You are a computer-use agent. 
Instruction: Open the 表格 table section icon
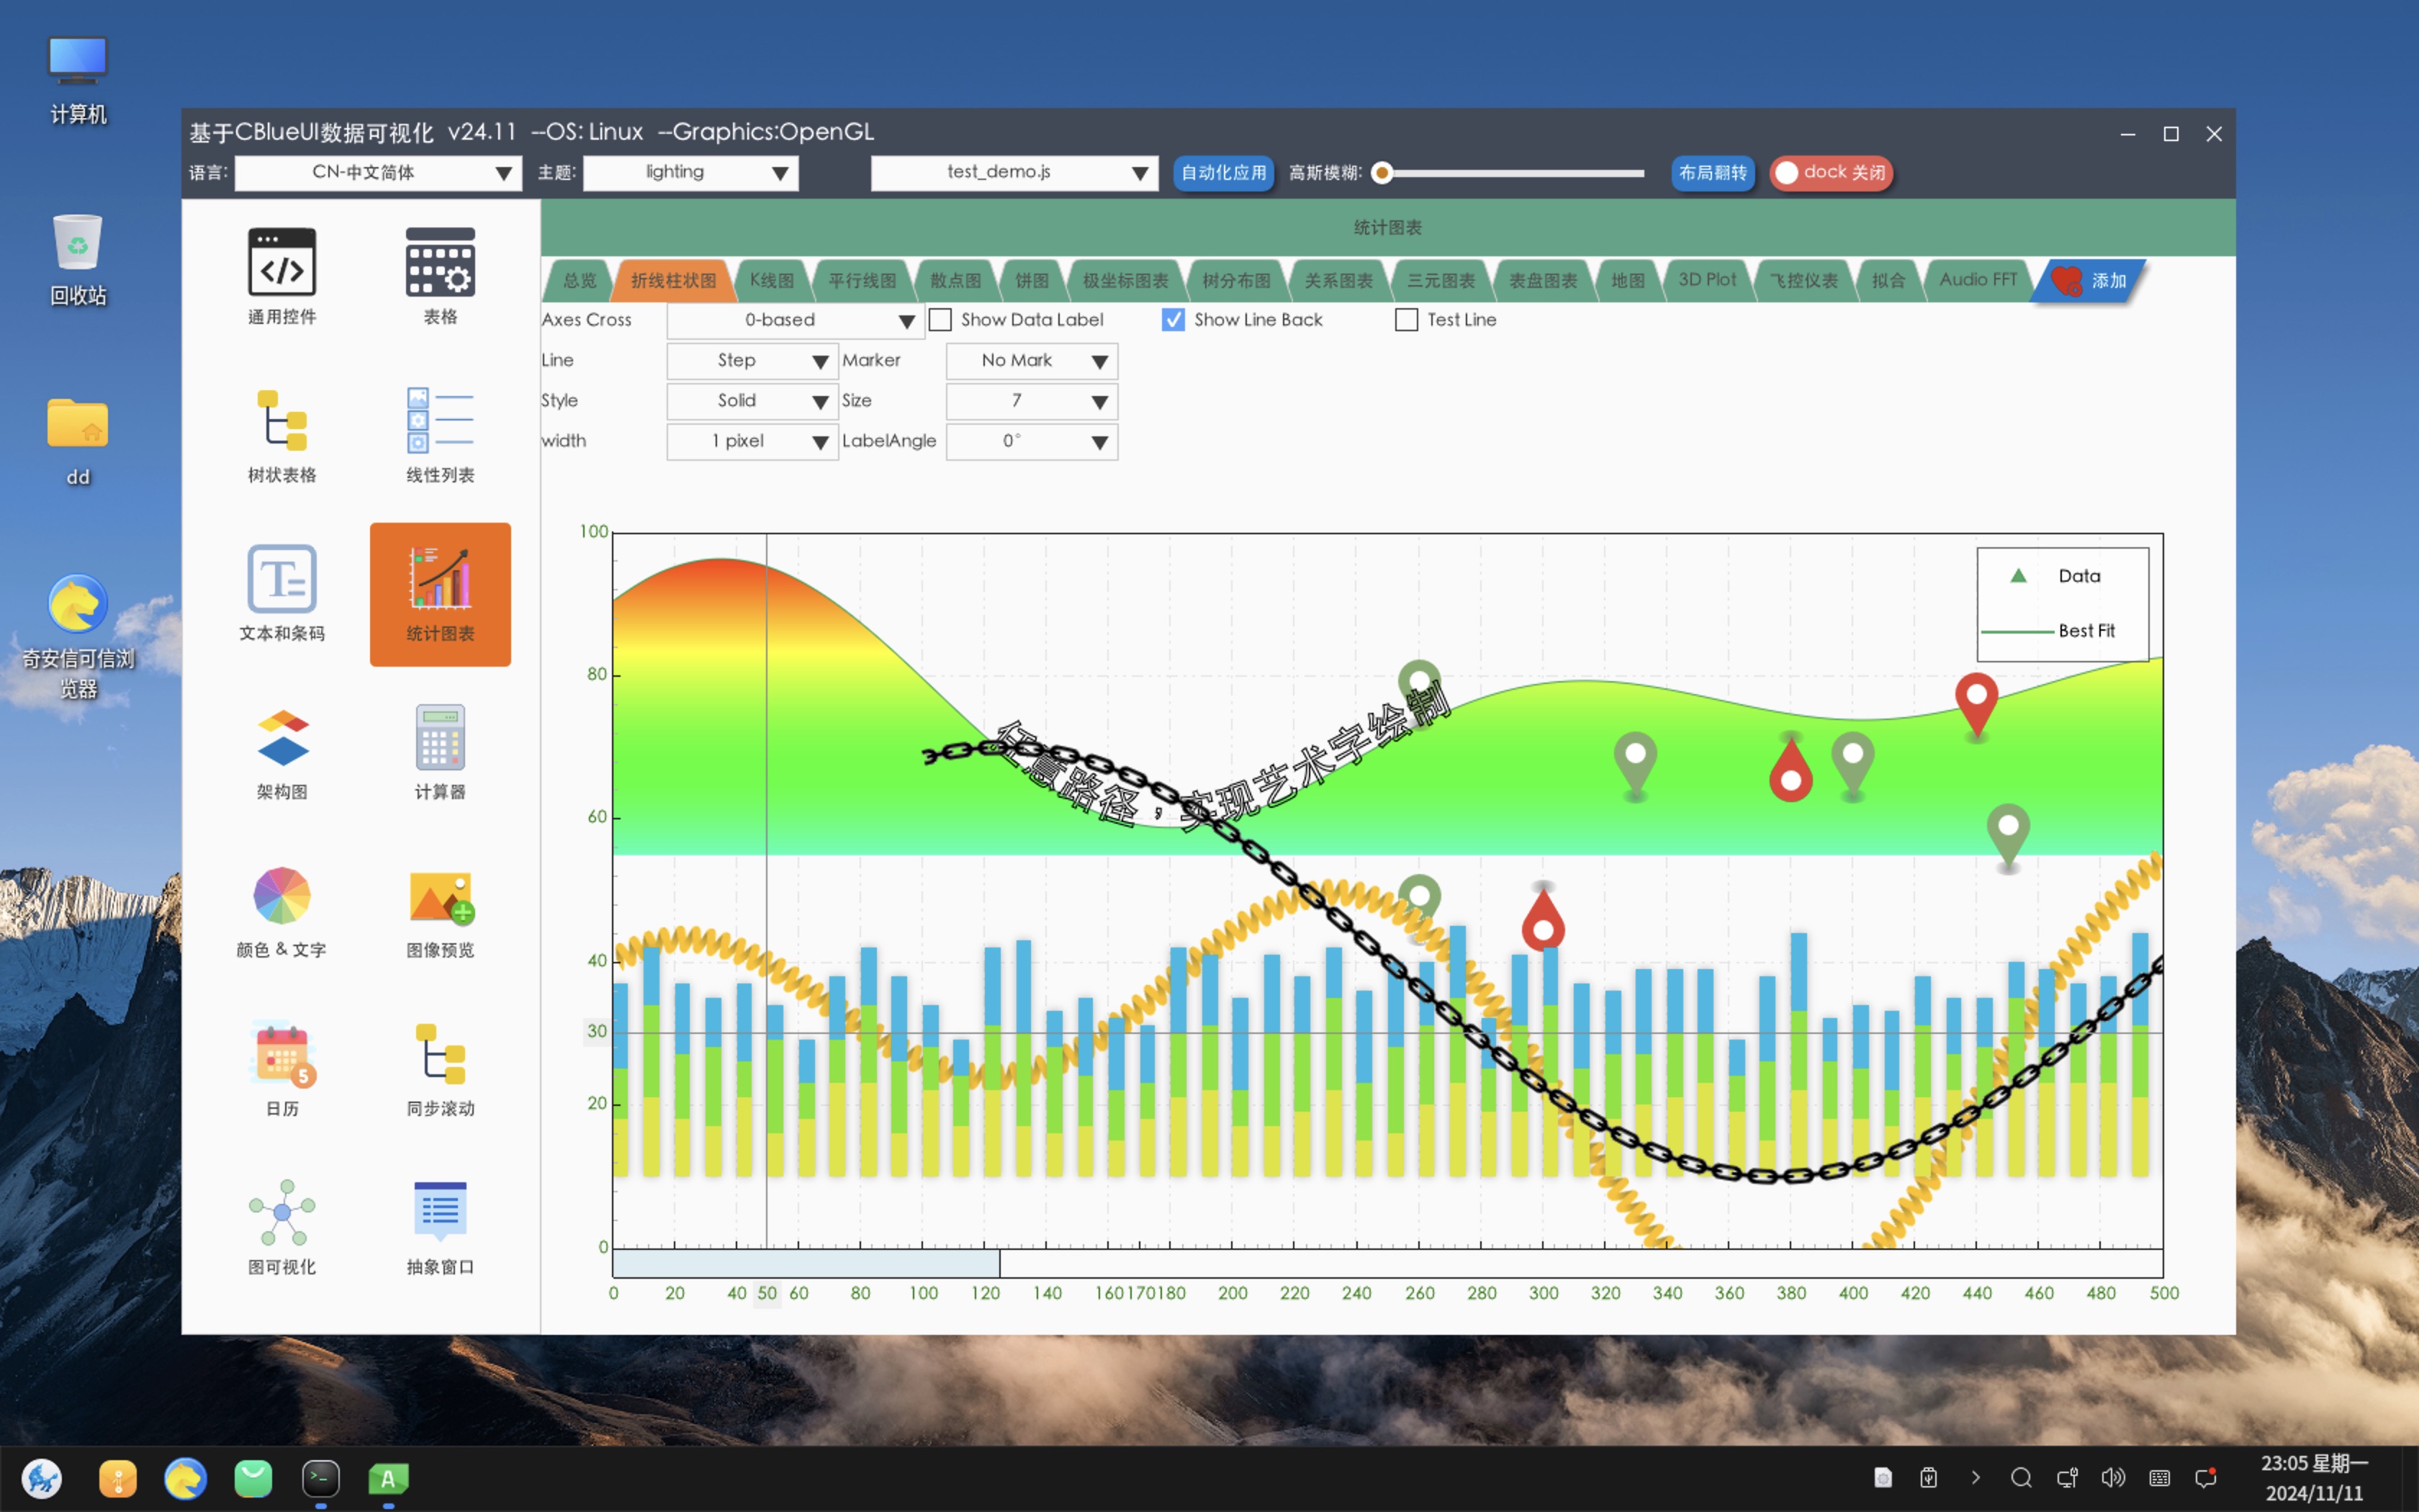click(440, 275)
